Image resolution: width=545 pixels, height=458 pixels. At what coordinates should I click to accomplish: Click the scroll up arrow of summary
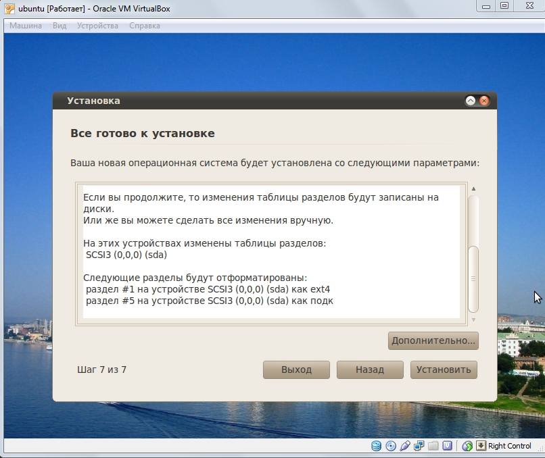pyautogui.click(x=473, y=189)
